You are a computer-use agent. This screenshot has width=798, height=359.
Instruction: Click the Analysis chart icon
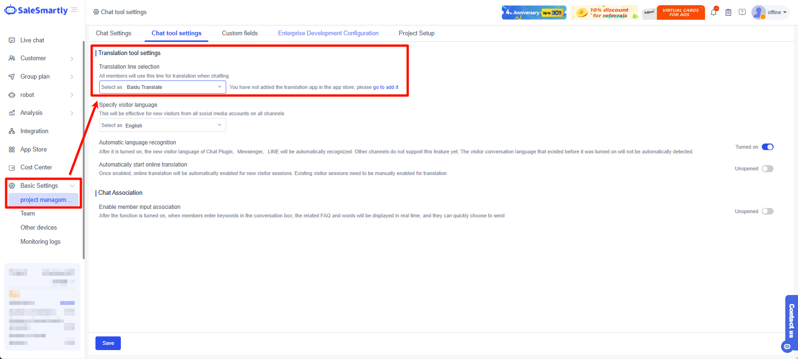pos(12,113)
